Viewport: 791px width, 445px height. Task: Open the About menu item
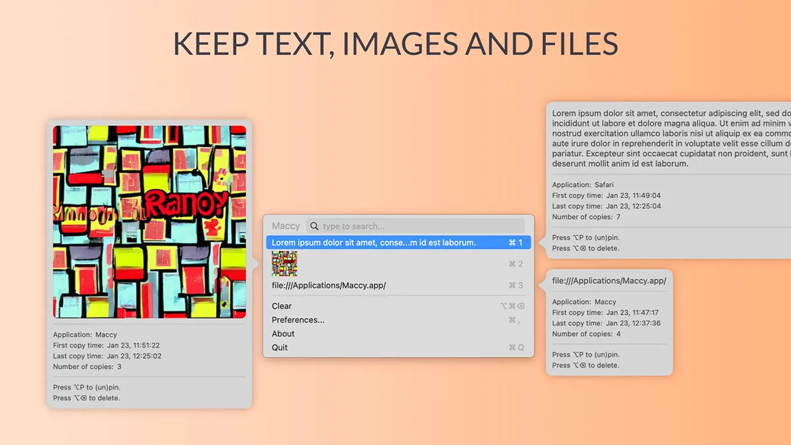click(x=283, y=334)
